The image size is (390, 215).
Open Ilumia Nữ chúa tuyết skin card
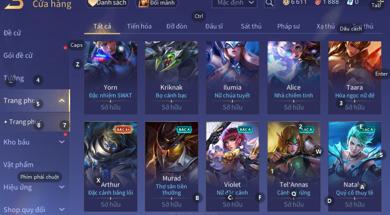point(232,78)
